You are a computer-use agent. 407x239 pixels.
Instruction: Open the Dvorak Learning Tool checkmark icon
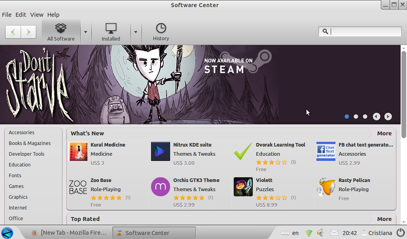click(243, 151)
